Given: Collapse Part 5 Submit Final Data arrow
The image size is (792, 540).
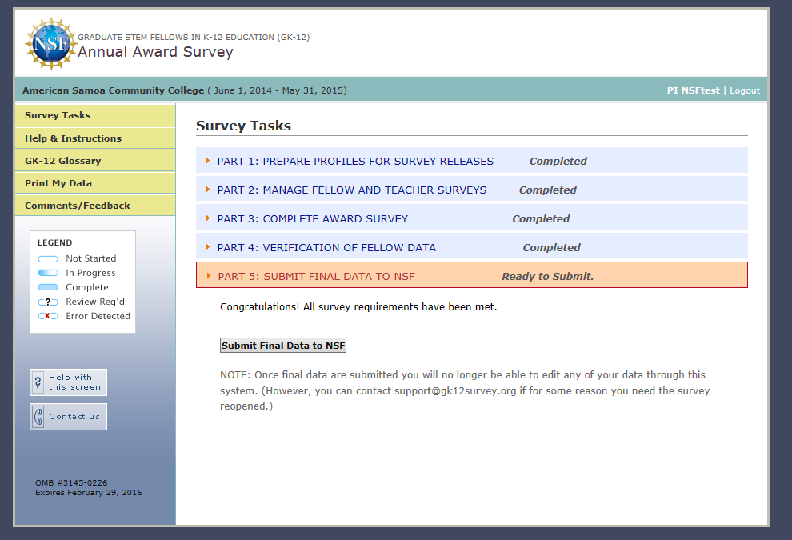Looking at the screenshot, I should tap(208, 276).
